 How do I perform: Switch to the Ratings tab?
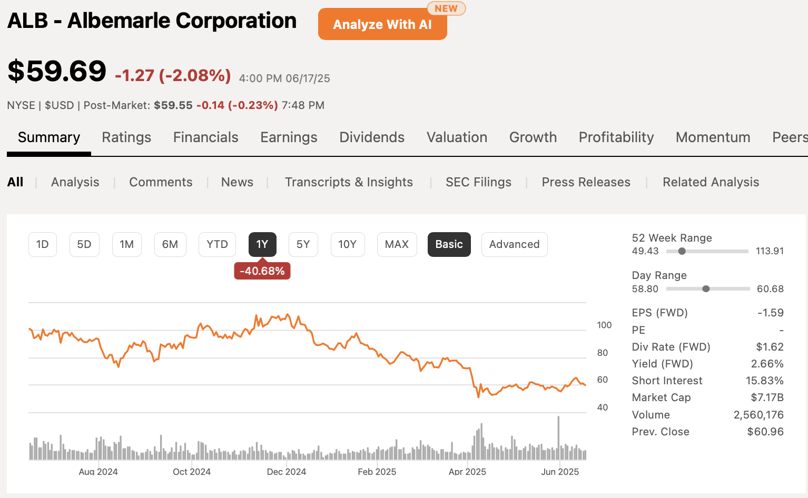(x=126, y=137)
